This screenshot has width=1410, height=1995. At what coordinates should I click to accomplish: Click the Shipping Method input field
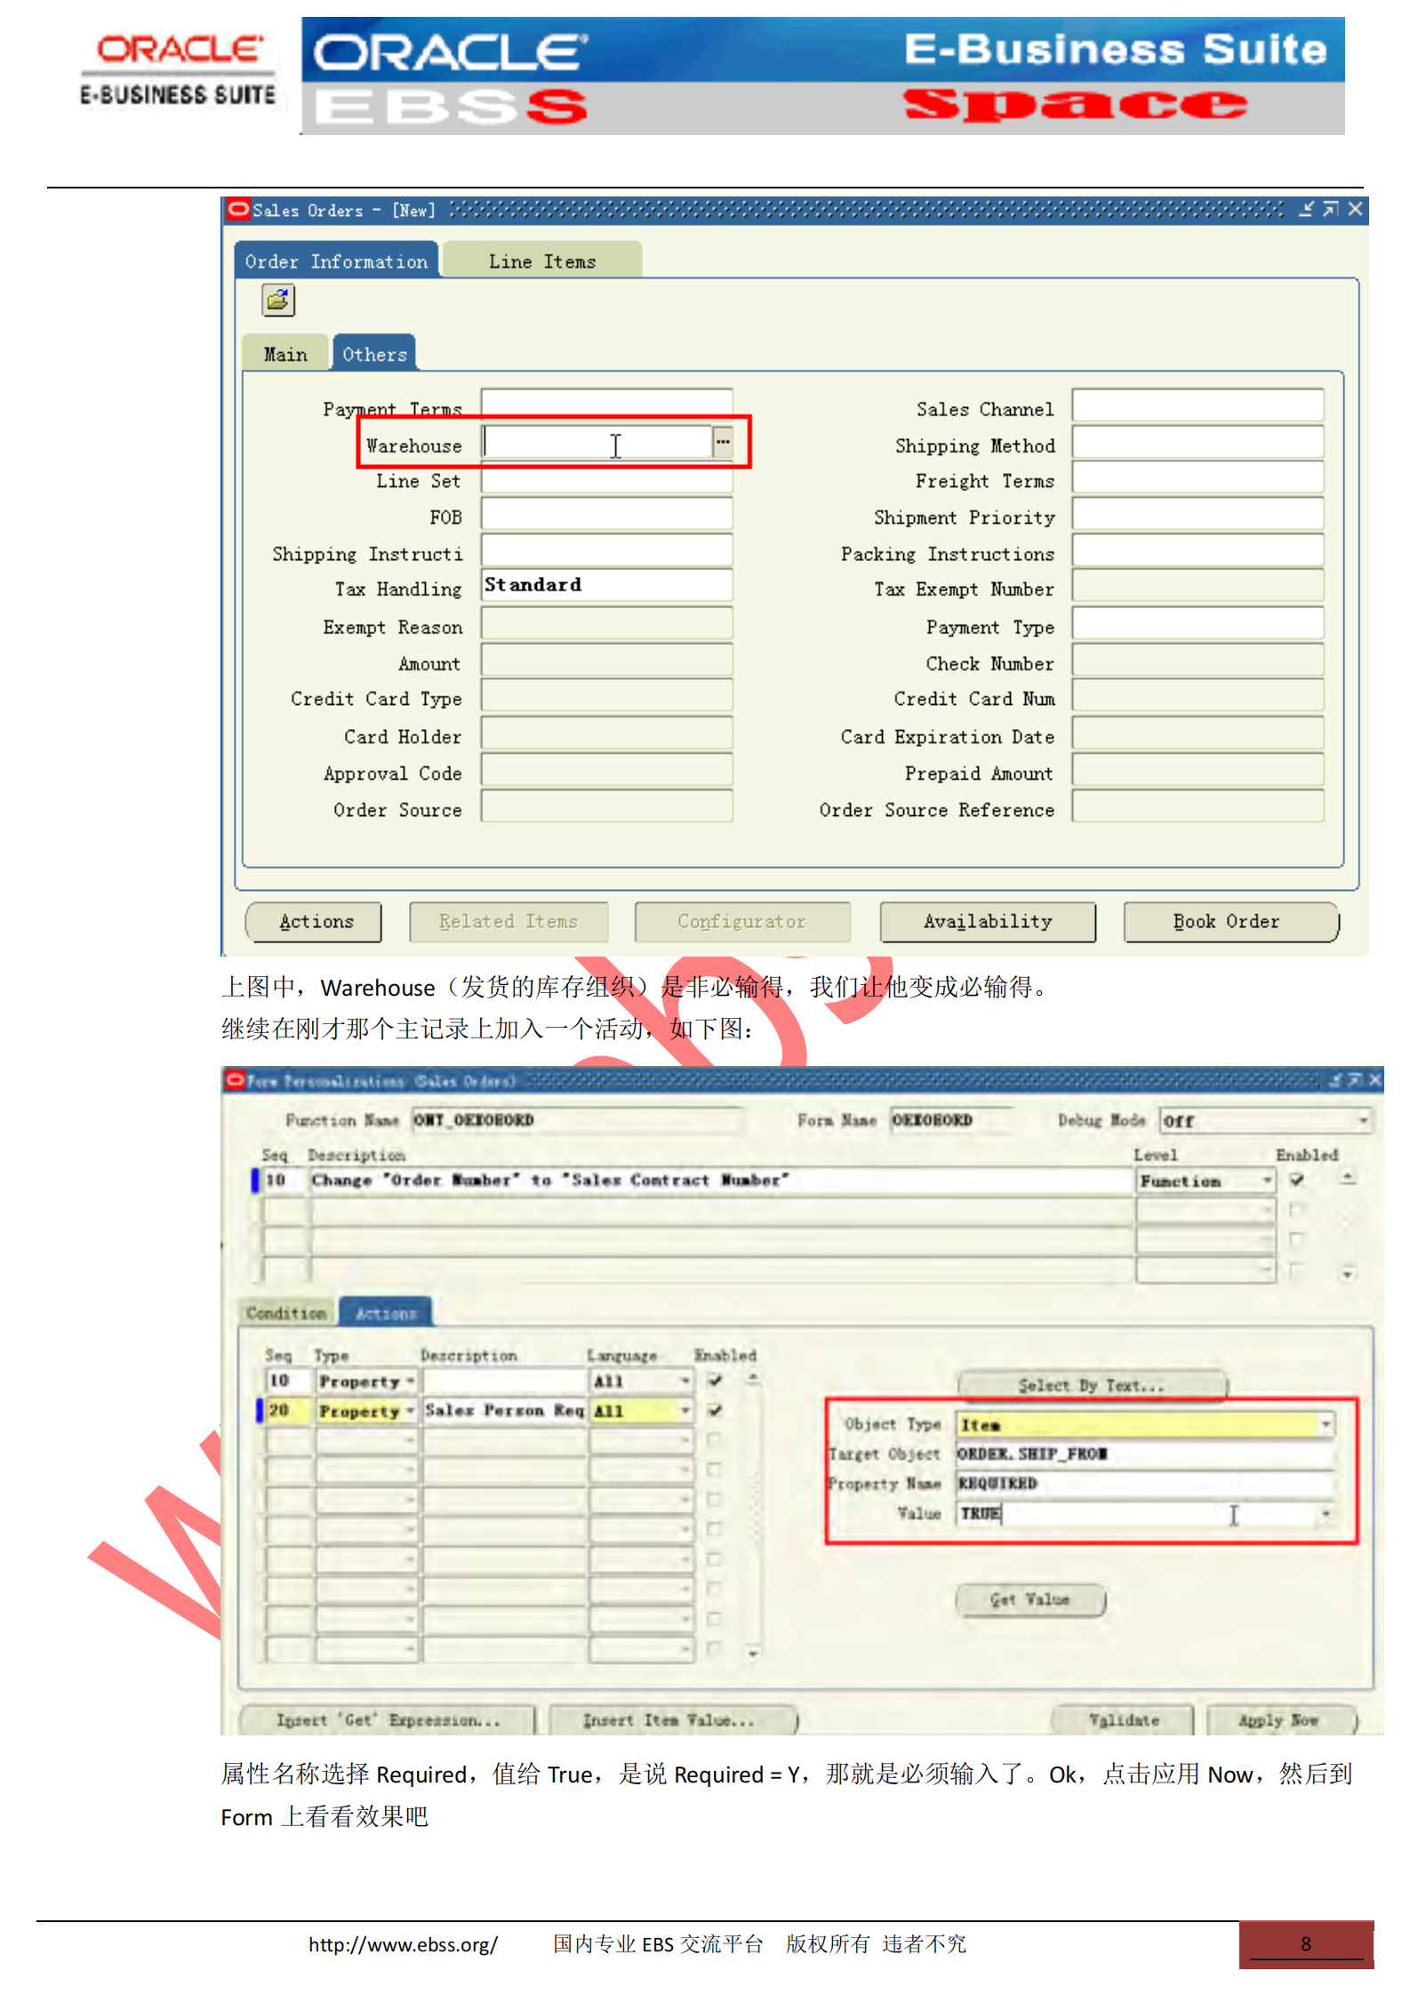point(1198,442)
